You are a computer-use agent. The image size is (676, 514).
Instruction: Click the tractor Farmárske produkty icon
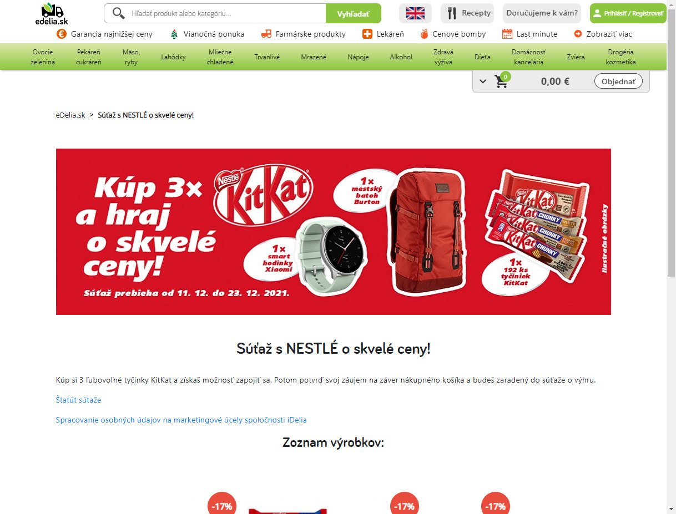pyautogui.click(x=266, y=34)
